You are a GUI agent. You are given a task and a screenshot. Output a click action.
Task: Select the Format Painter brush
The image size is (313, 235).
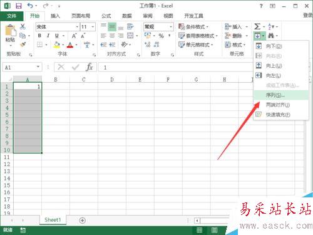pos(23,44)
